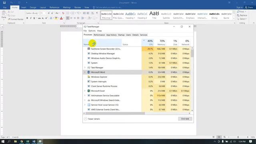Viewport: 256px width, 144px height.
Task: Click the Numbering list icon
Action: [x=73, y=13]
